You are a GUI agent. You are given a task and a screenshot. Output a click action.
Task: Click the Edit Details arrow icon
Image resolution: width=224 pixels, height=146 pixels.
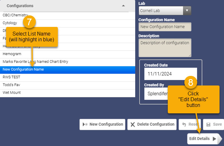[x=214, y=139]
